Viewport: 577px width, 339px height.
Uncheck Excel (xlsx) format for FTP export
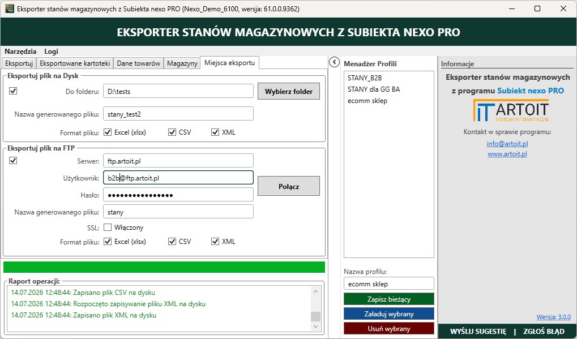point(108,242)
